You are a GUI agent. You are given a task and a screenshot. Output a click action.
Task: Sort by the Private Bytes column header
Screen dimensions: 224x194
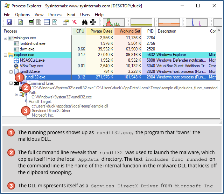[x=100, y=31]
